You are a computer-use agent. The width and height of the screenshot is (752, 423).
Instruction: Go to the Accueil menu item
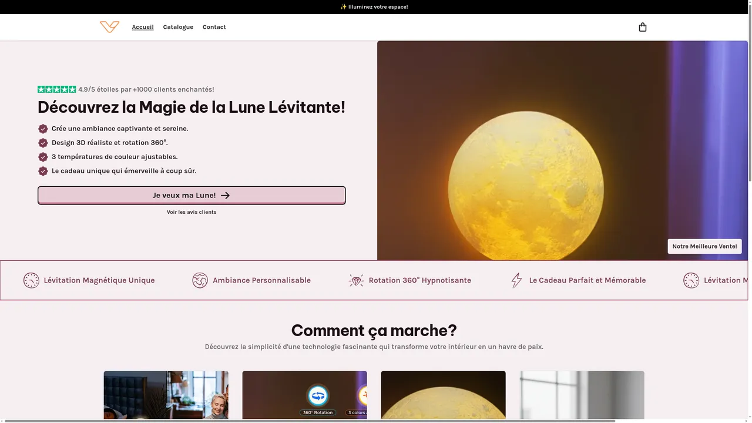[x=143, y=27]
